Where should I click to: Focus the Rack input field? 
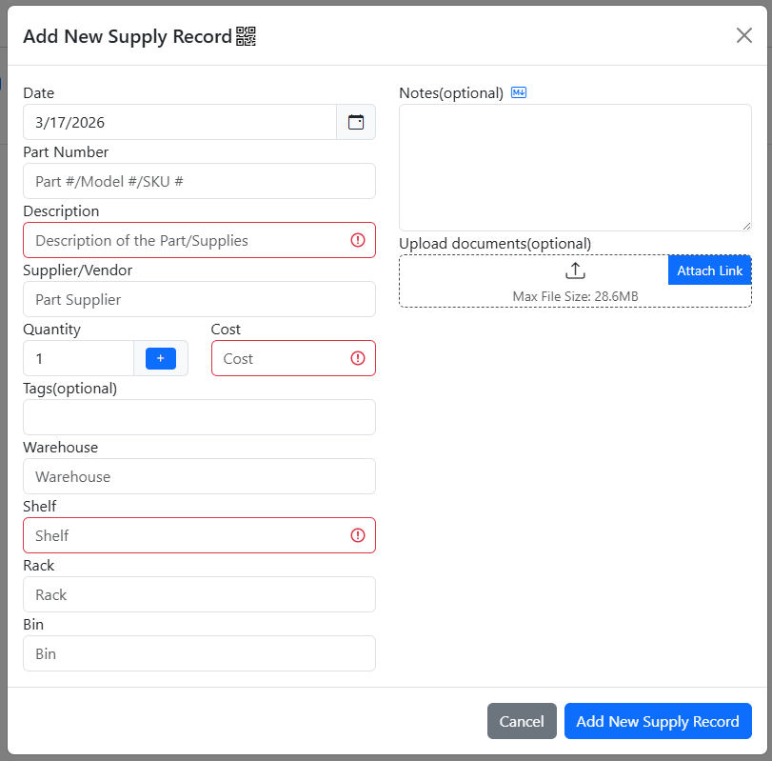199,594
